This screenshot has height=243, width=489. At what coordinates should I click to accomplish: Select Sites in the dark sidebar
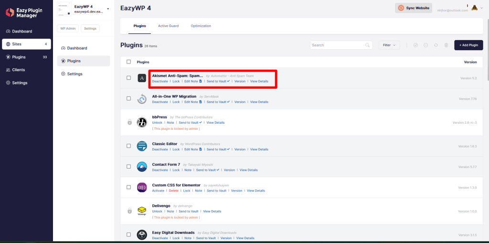[x=27, y=44]
